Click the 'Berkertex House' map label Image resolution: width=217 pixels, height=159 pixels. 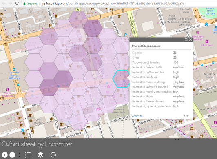coord(209,75)
